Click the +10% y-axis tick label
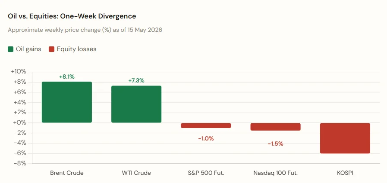The height and width of the screenshot is (183, 387). 19,72
